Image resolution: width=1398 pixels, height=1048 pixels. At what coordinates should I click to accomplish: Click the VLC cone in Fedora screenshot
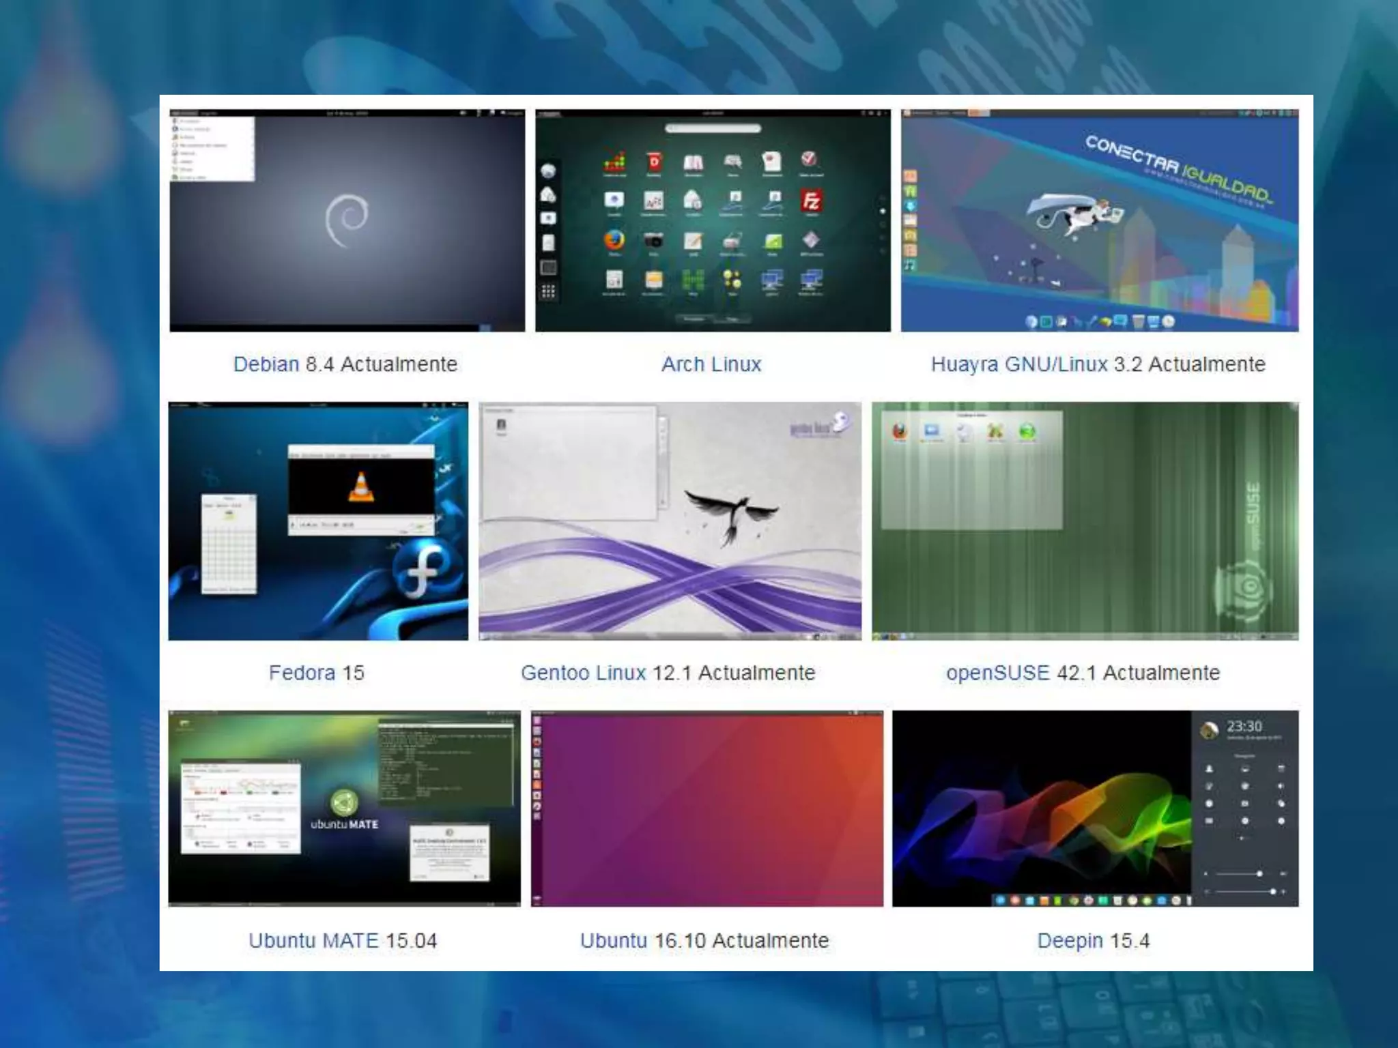point(362,487)
